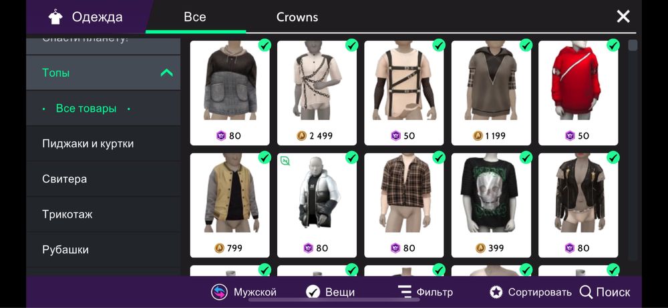The width and height of the screenshot is (668, 308).
Task: Open the Фильтр options panel
Action: pos(425,292)
